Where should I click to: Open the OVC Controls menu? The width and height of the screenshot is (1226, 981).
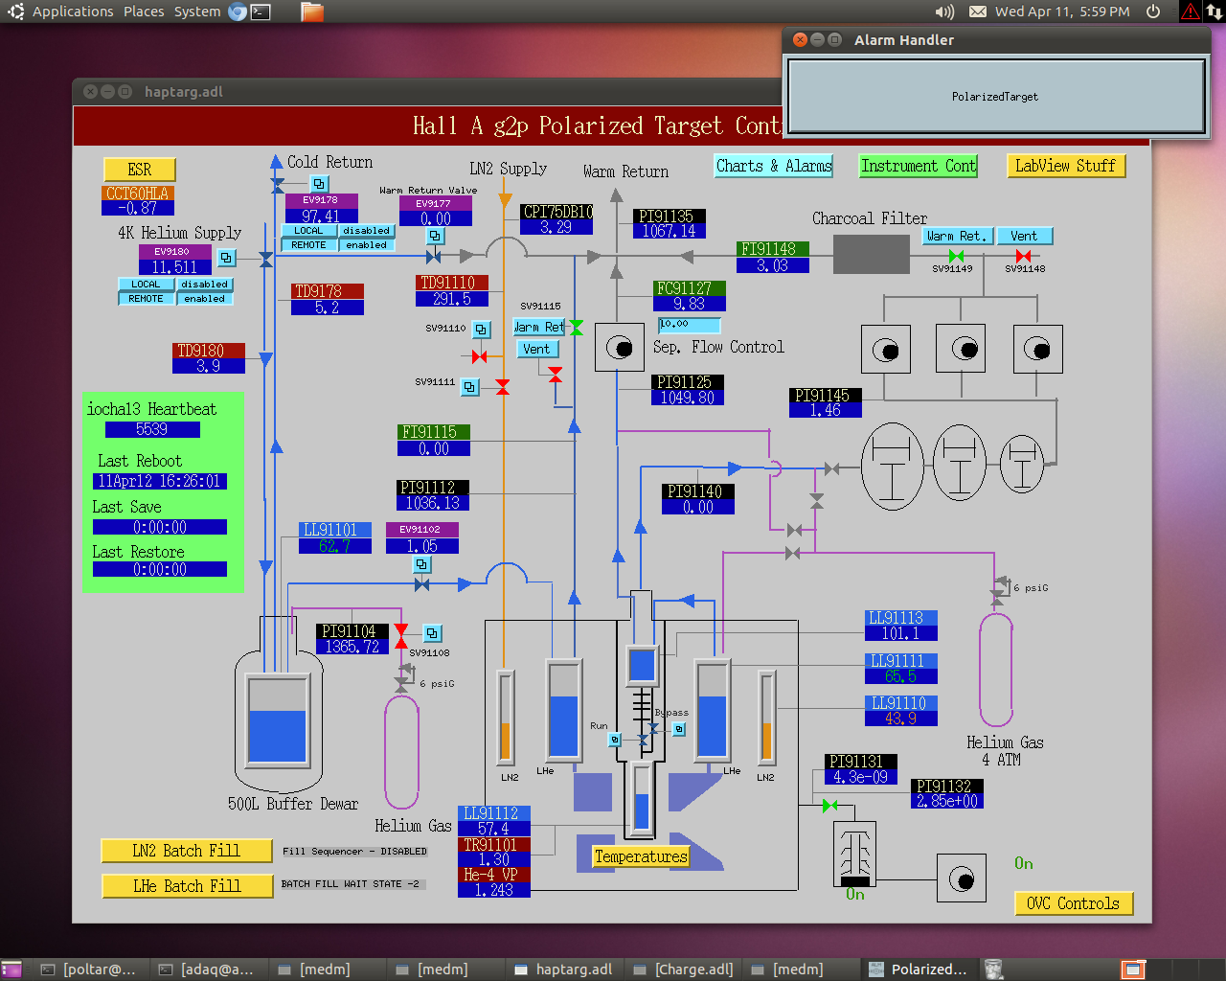pos(1073,903)
